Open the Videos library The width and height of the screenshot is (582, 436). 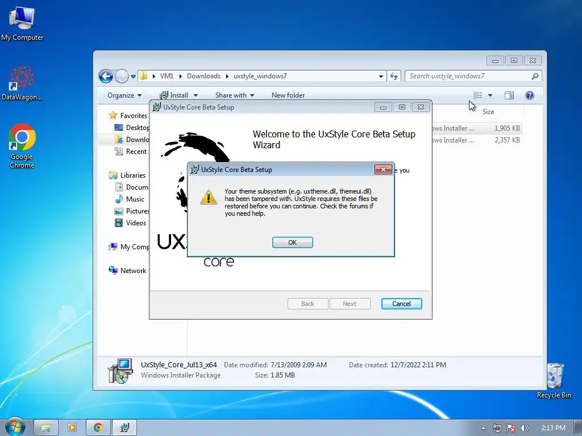tap(131, 223)
